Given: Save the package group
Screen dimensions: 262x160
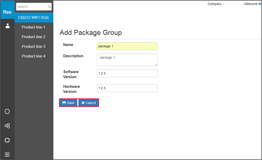Looking at the screenshot, I should (68, 103).
